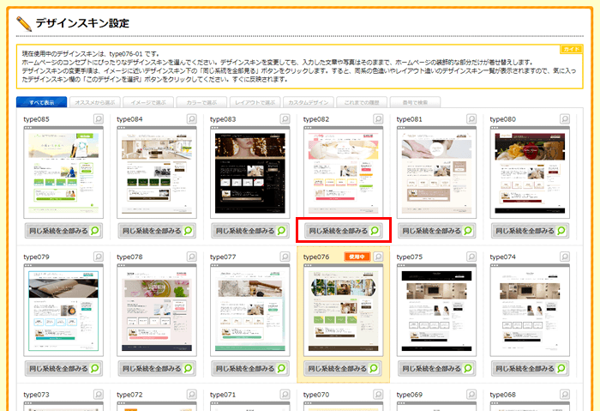The image size is (600, 411).
Task: Open the type083 preview magnifier icon
Action: (285, 119)
